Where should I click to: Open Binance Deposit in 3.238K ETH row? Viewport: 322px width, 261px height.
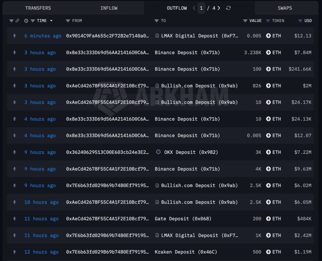tap(187, 53)
